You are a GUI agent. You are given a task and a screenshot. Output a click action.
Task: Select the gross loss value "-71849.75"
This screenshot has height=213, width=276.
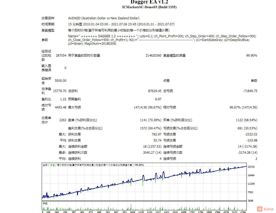click(250, 91)
